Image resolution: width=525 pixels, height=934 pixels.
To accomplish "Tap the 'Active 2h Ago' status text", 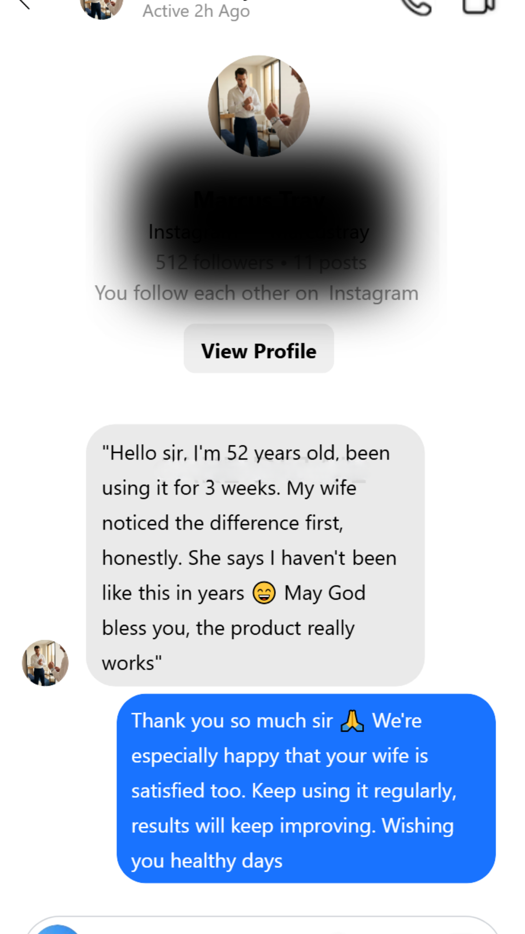I will [x=196, y=11].
